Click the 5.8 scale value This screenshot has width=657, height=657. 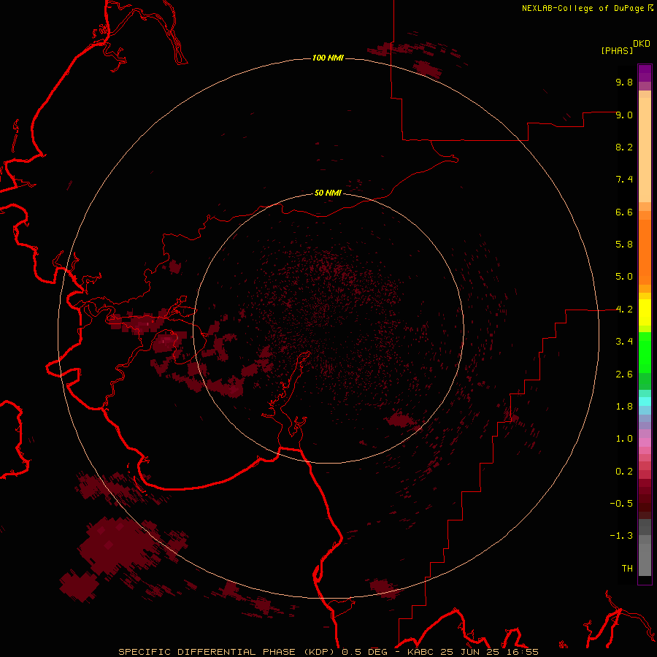pos(624,245)
